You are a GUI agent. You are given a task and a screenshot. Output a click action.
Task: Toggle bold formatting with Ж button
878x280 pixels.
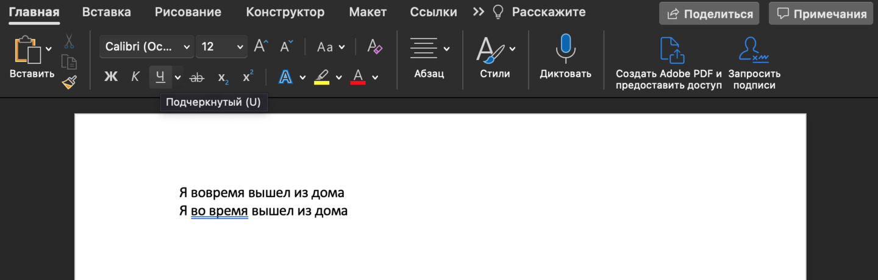(x=110, y=77)
